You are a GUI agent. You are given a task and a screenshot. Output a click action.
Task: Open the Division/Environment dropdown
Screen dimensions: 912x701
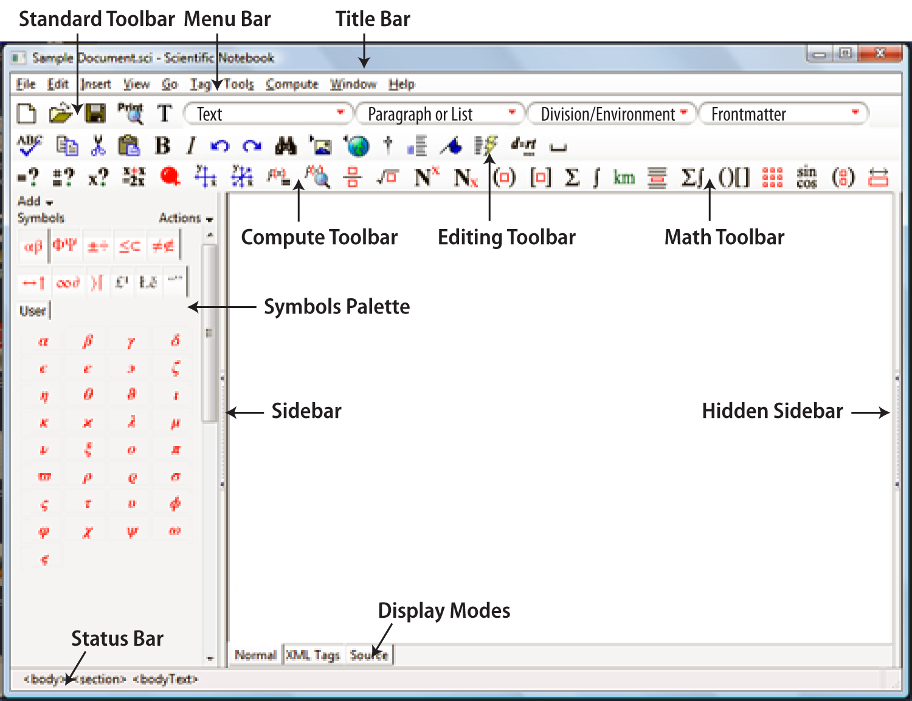[x=611, y=114]
